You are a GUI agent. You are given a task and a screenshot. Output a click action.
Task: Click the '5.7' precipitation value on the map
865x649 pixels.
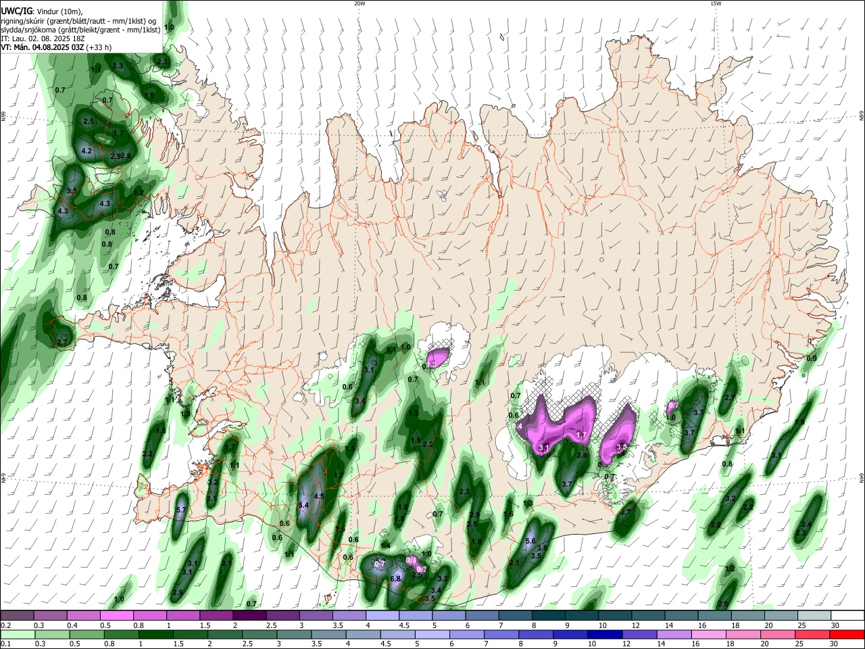(x=180, y=510)
